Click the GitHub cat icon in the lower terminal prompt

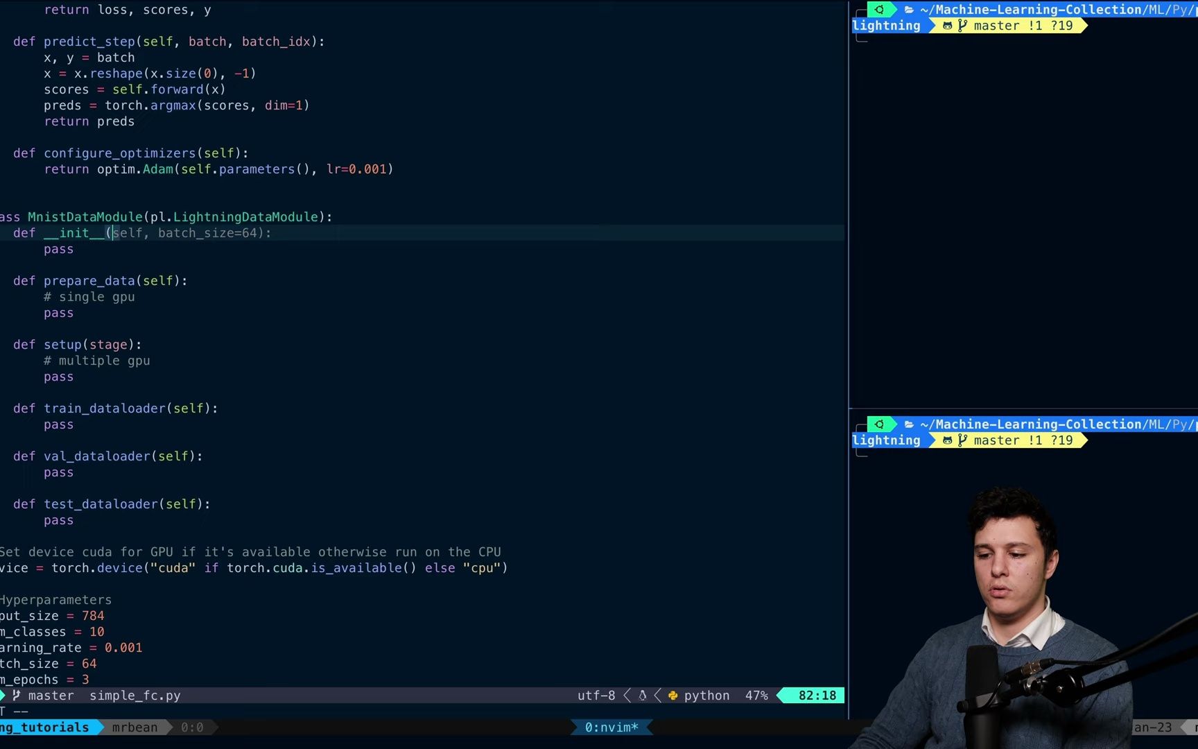coord(947,440)
